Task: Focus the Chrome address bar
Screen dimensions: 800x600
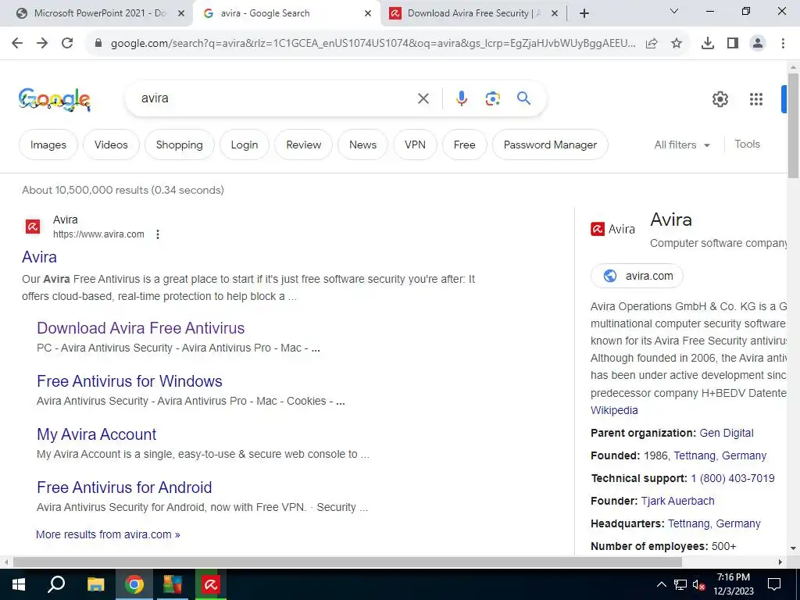Action: [373, 44]
